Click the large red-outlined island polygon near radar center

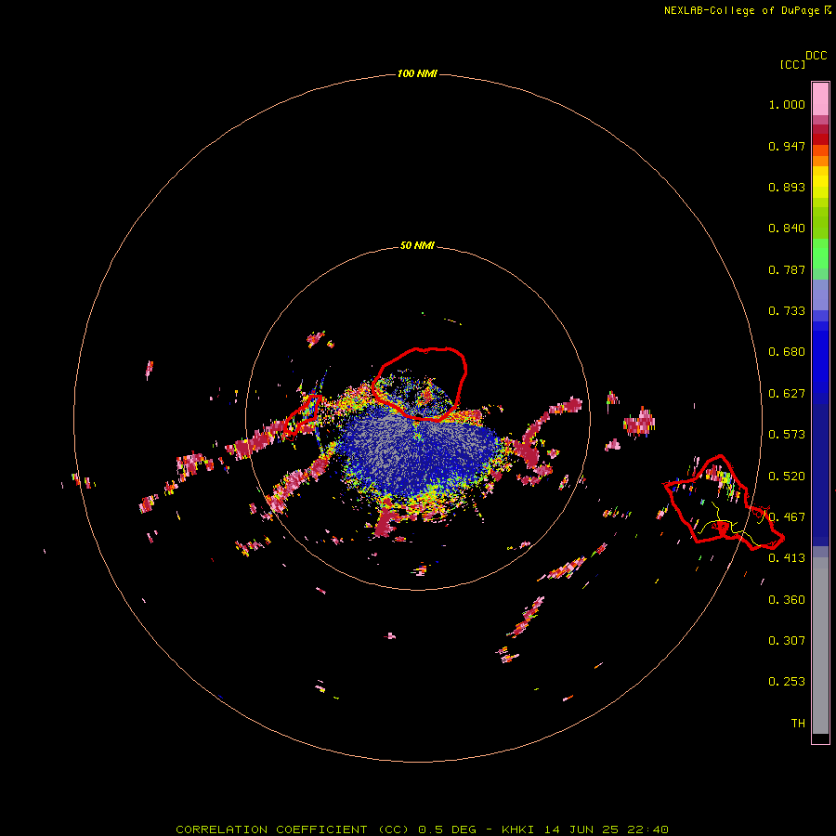(420, 384)
